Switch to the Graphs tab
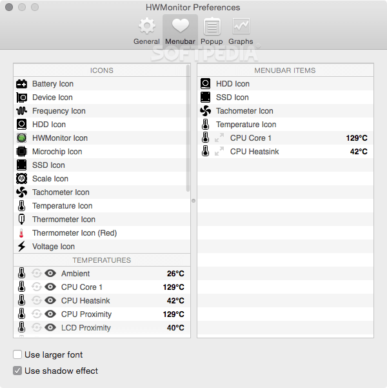Screen dimensions: 387x388 [241, 31]
